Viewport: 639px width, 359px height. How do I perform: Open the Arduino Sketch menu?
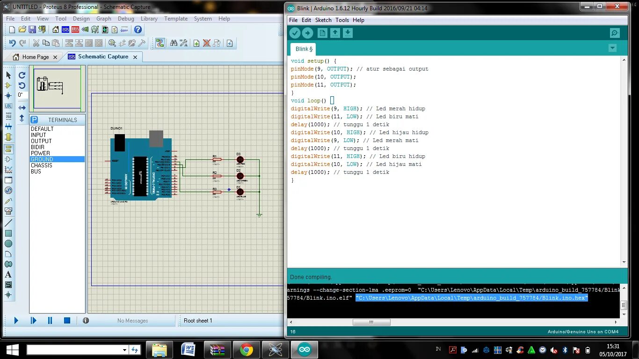tap(323, 20)
